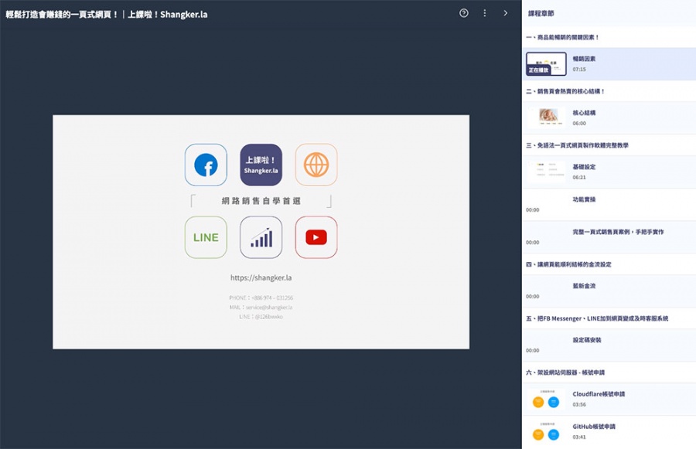This screenshot has width=696, height=449.
Task: Select the 藍新金流 lesson
Action: coord(584,286)
